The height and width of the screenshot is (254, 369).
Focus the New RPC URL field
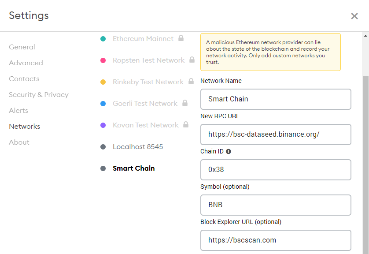click(x=276, y=134)
